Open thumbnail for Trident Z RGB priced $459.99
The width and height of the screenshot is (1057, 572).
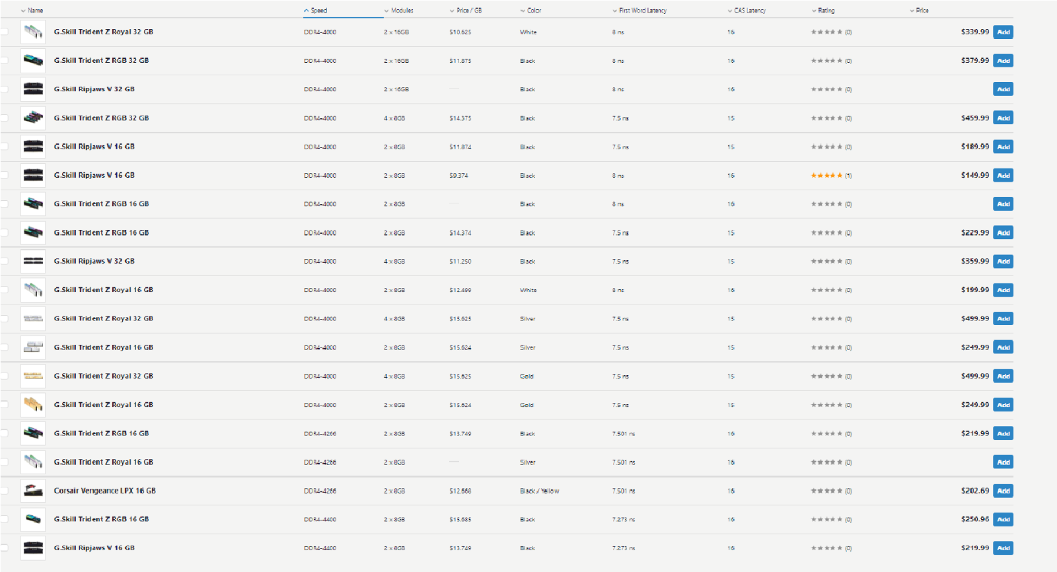(x=33, y=118)
